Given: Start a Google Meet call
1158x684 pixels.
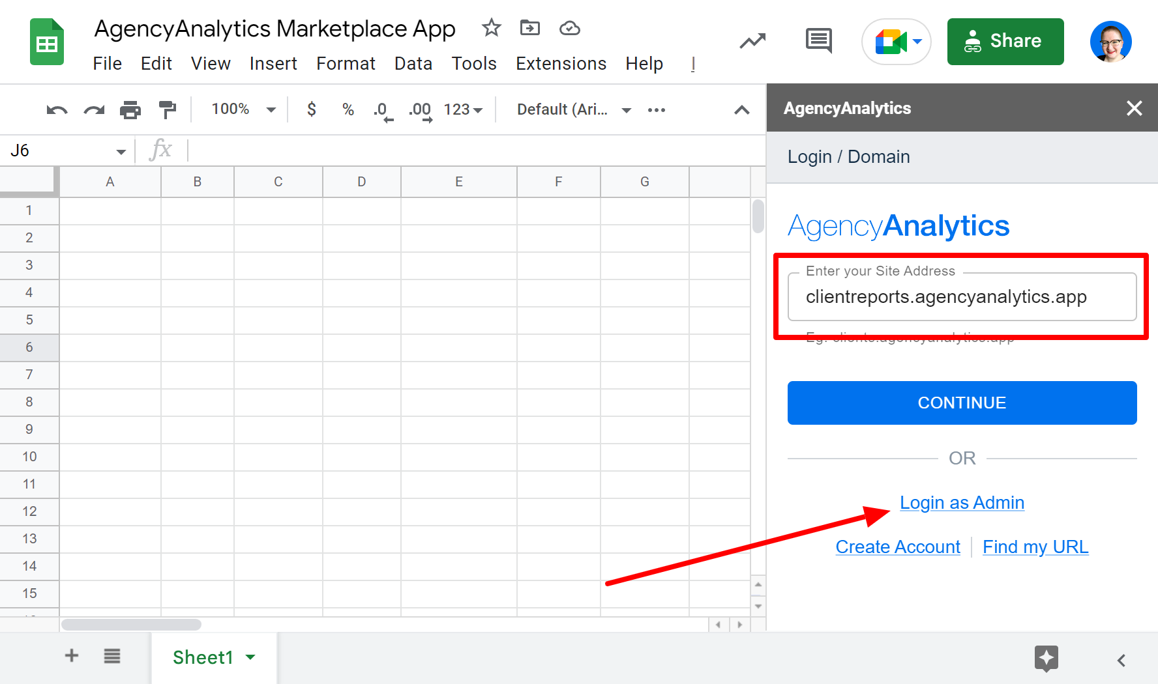Looking at the screenshot, I should pos(897,42).
